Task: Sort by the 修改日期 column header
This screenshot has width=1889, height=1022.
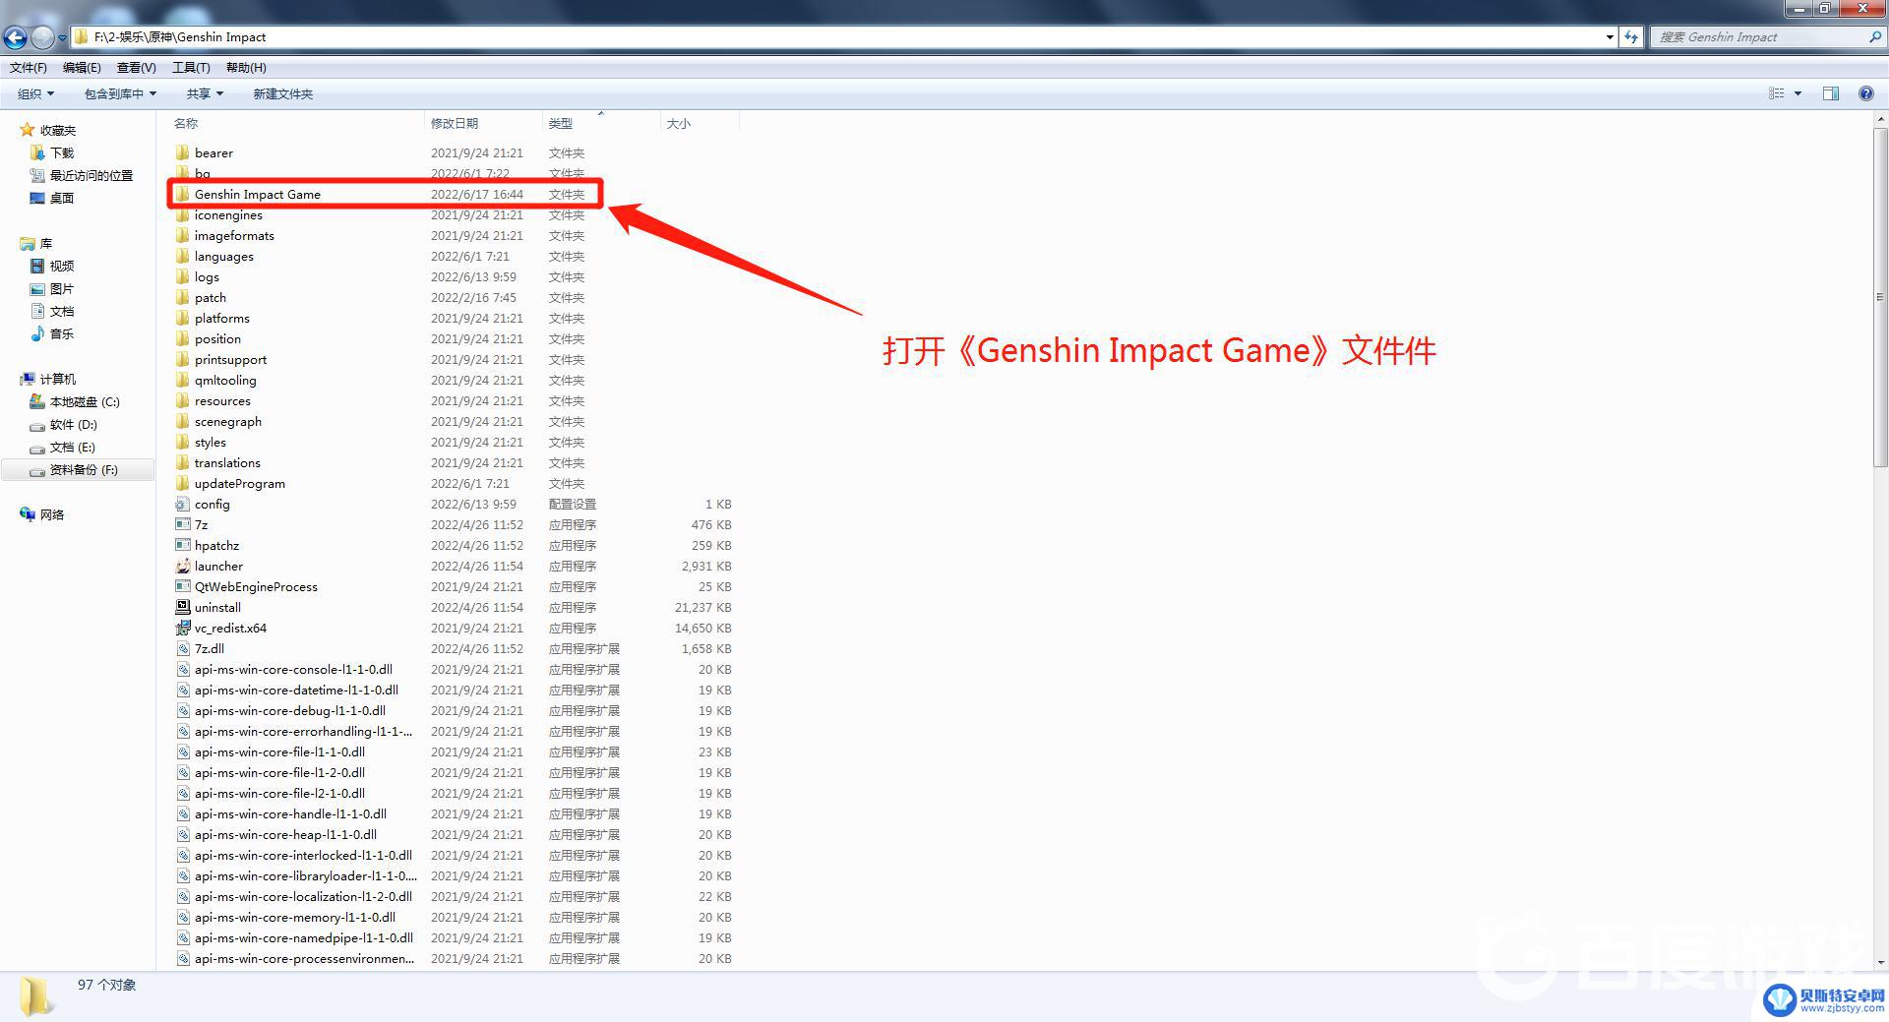Action: point(455,124)
